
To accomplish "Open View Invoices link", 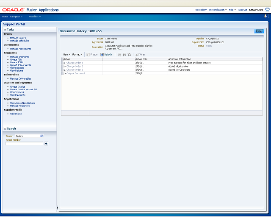I will [x=17, y=92].
